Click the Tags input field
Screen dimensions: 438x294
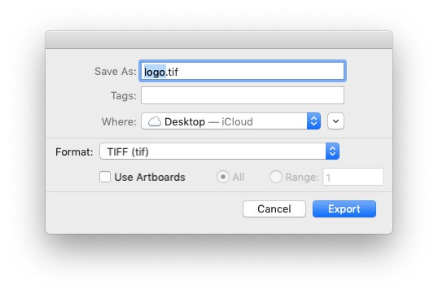pos(243,95)
